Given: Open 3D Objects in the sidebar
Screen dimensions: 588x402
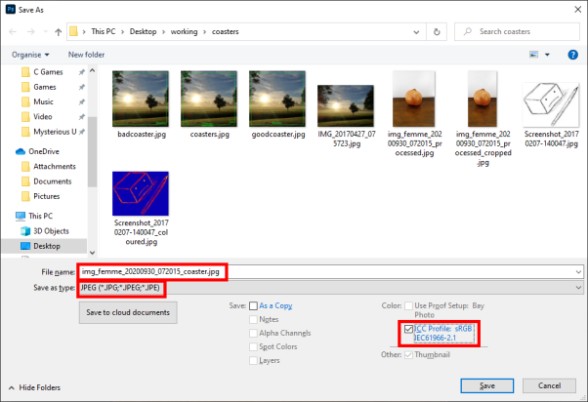Looking at the screenshot, I should pyautogui.click(x=51, y=231).
